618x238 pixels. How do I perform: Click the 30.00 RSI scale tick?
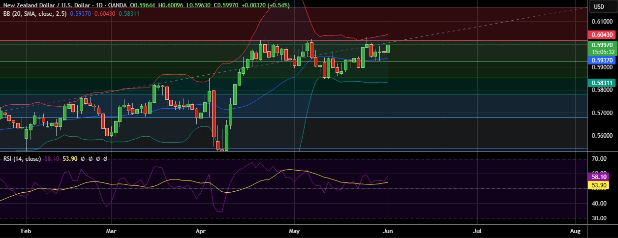pos(599,218)
